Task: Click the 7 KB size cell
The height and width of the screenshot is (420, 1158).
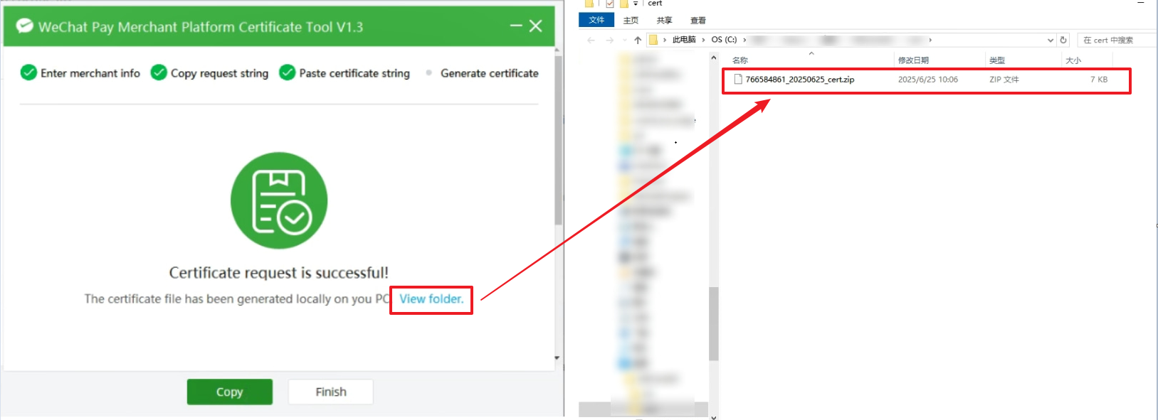Action: tap(1099, 80)
